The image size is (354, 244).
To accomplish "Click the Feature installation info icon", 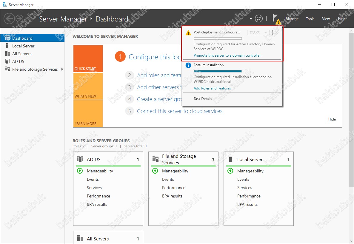I will (x=188, y=65).
